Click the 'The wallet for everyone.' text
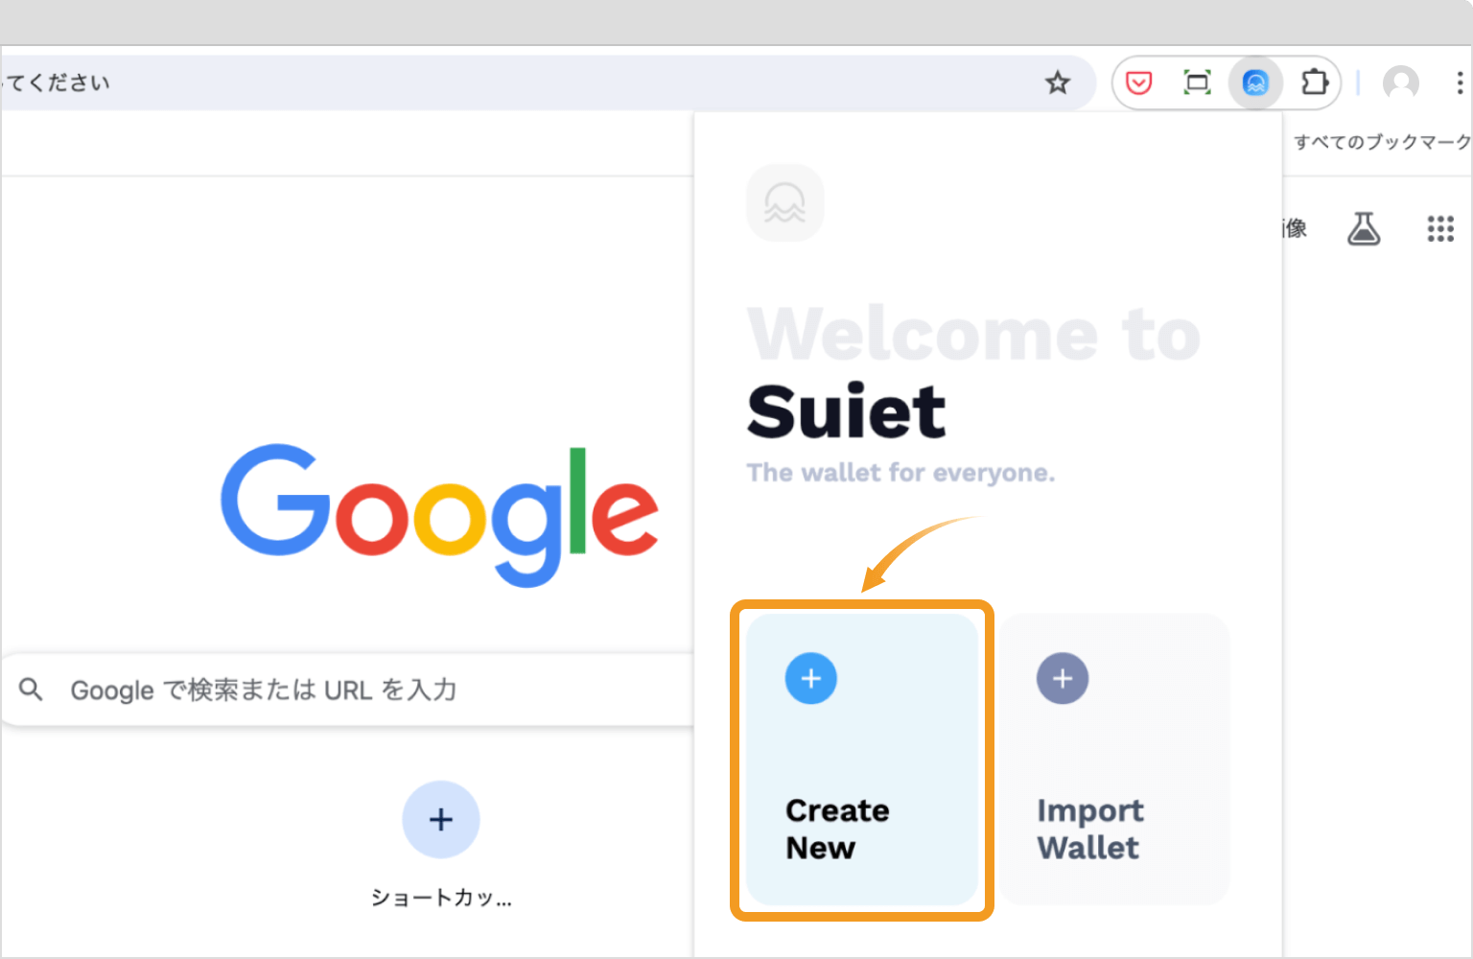Viewport: 1473px width, 959px height. 900,473
